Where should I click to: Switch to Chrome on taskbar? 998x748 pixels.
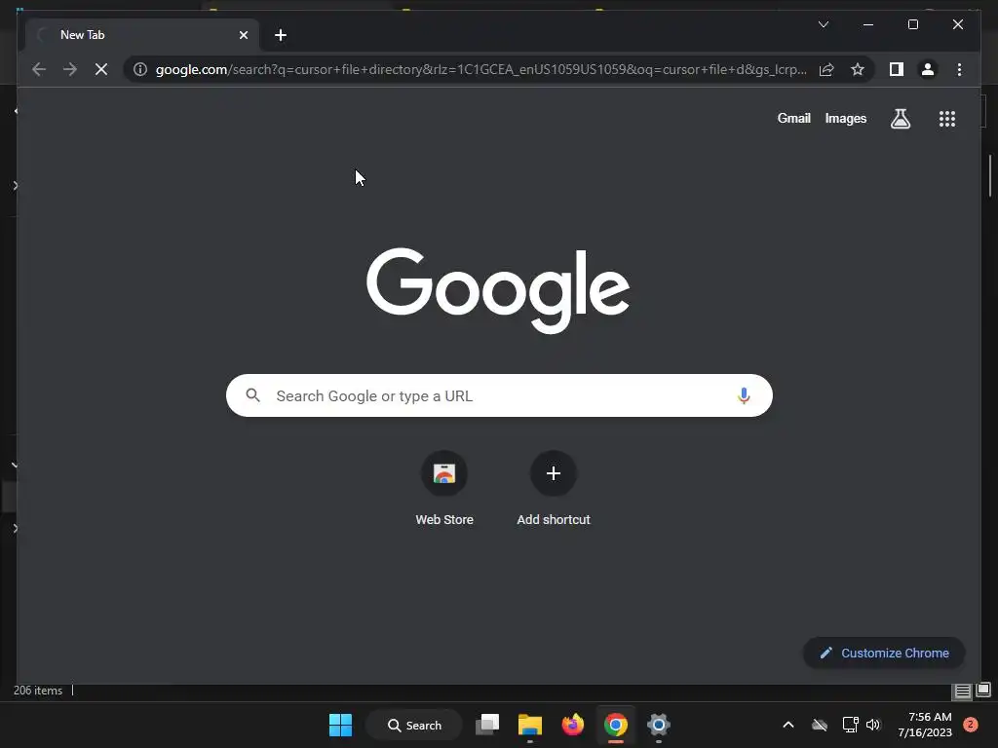tap(616, 725)
